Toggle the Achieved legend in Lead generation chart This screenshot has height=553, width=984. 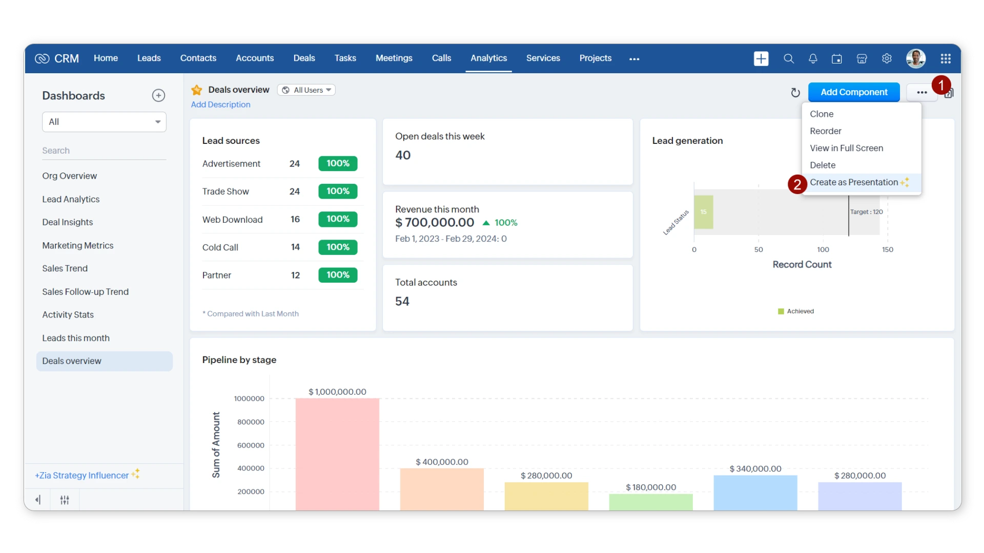point(796,311)
